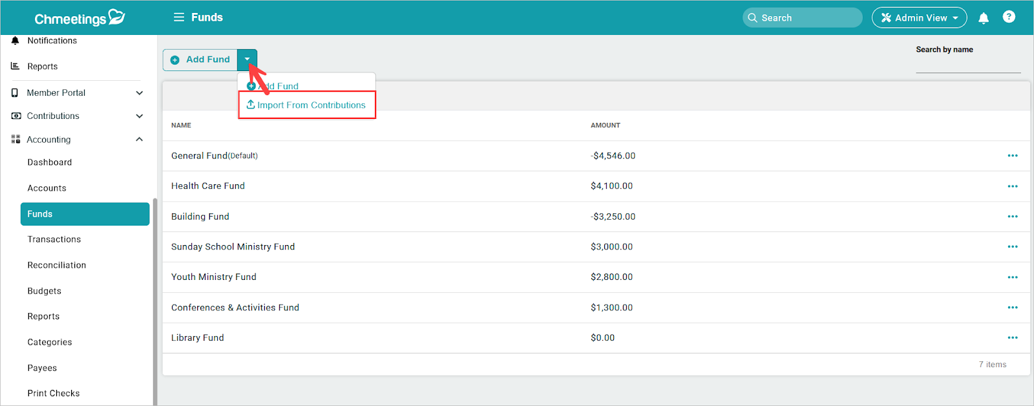Image resolution: width=1034 pixels, height=406 pixels.
Task: Open the help question mark icon
Action: [1008, 17]
